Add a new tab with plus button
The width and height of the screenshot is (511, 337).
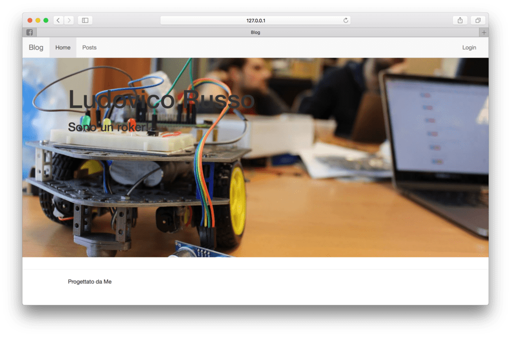click(484, 33)
